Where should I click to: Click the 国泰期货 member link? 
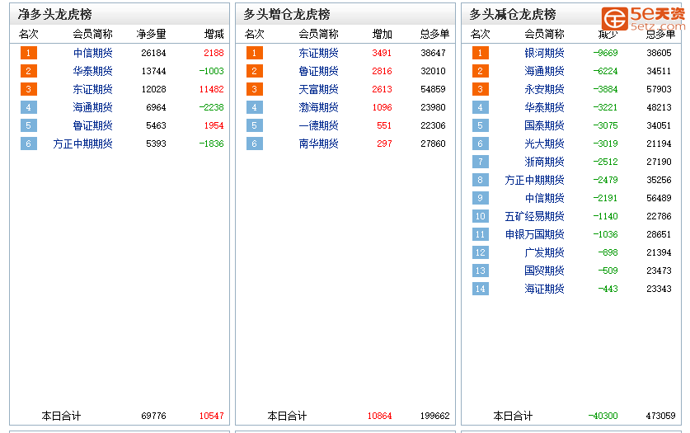[x=544, y=126]
